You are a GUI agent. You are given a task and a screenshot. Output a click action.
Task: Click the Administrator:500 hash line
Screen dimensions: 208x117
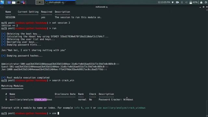coord(60,64)
